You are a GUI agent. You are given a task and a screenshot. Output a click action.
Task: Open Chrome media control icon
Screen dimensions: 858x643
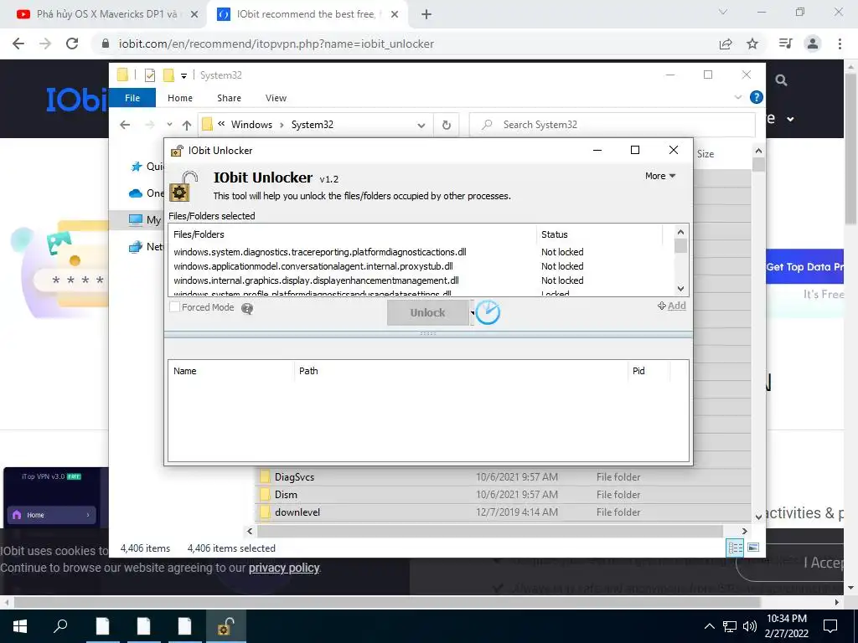click(785, 44)
